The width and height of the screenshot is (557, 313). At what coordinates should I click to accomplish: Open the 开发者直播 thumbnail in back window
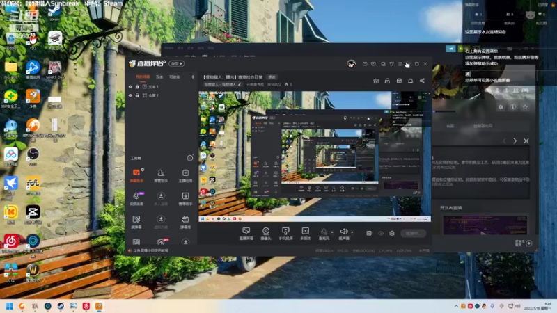point(485,225)
